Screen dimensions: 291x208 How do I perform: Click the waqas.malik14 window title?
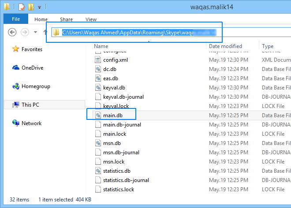(x=212, y=7)
